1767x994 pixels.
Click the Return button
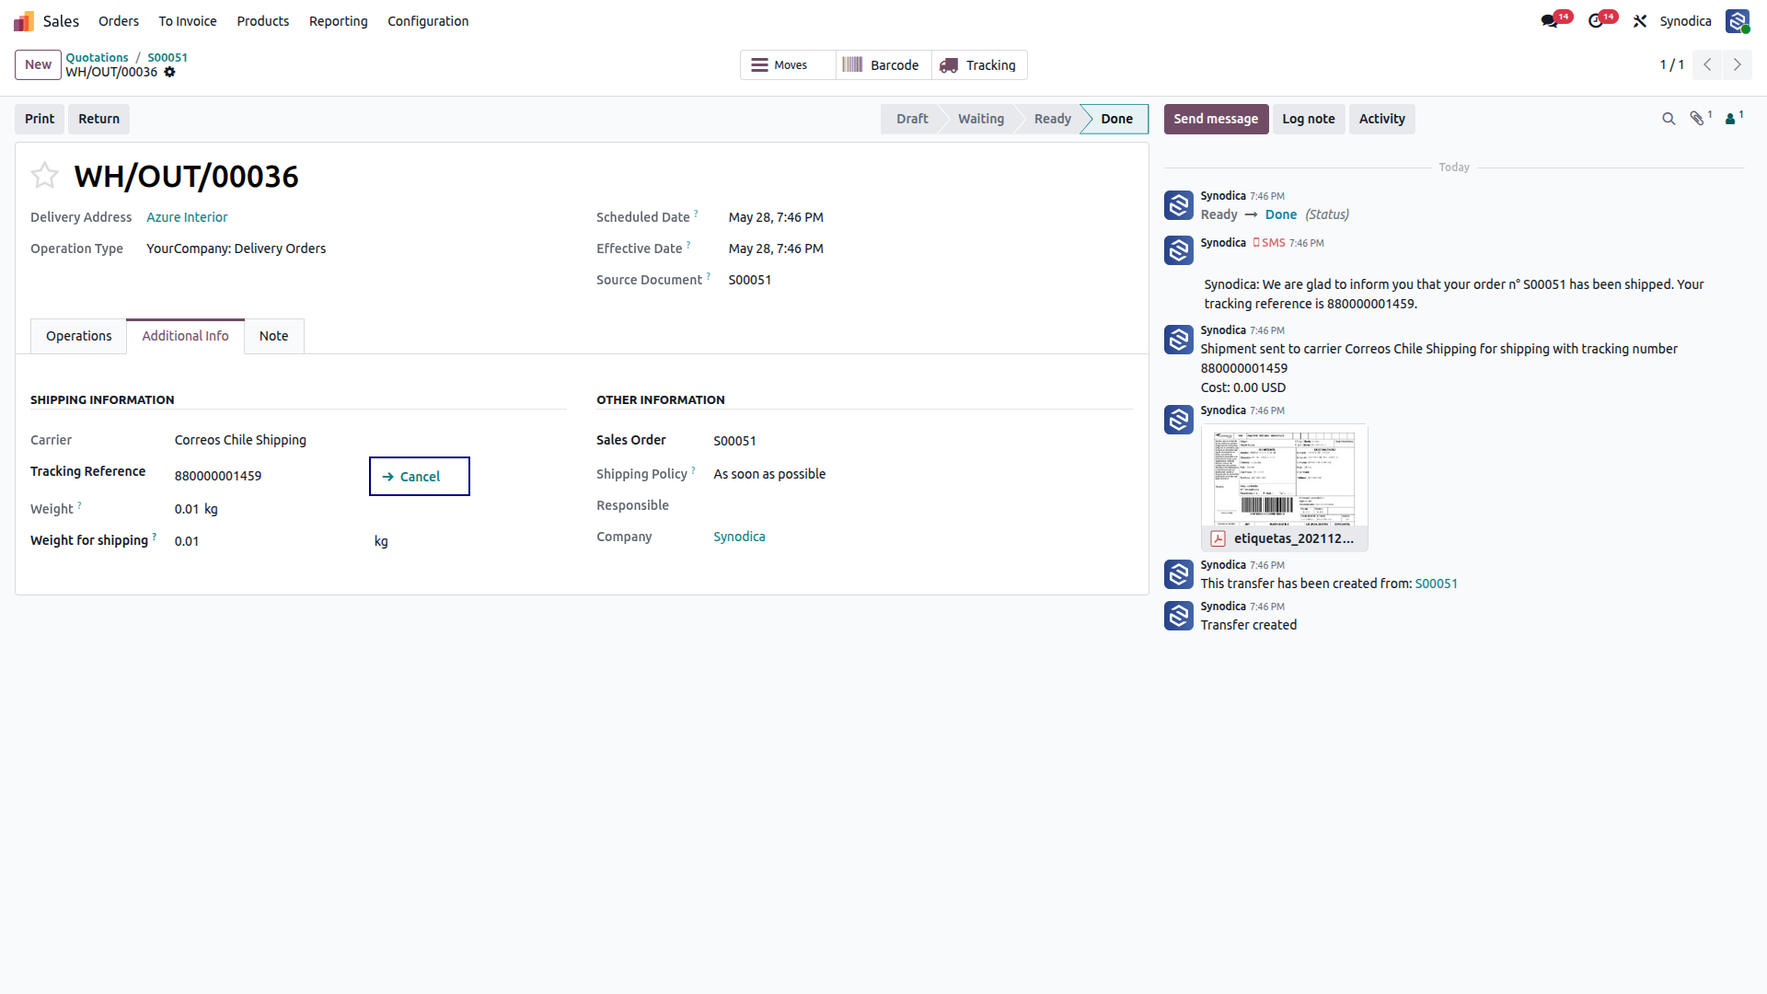coord(99,119)
